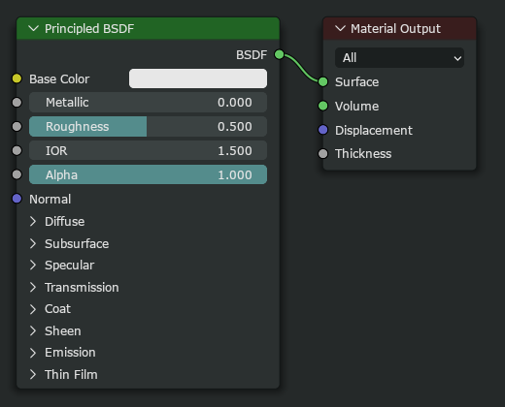Click the green Volume input socket
This screenshot has height=407, width=505.
point(322,106)
